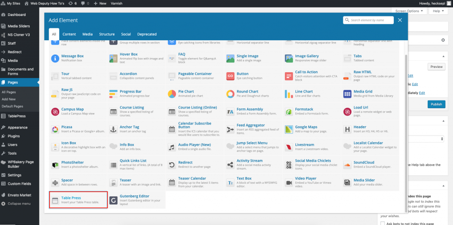Insert the Gutenberg Editor icon
453x225 pixels.
click(114, 200)
